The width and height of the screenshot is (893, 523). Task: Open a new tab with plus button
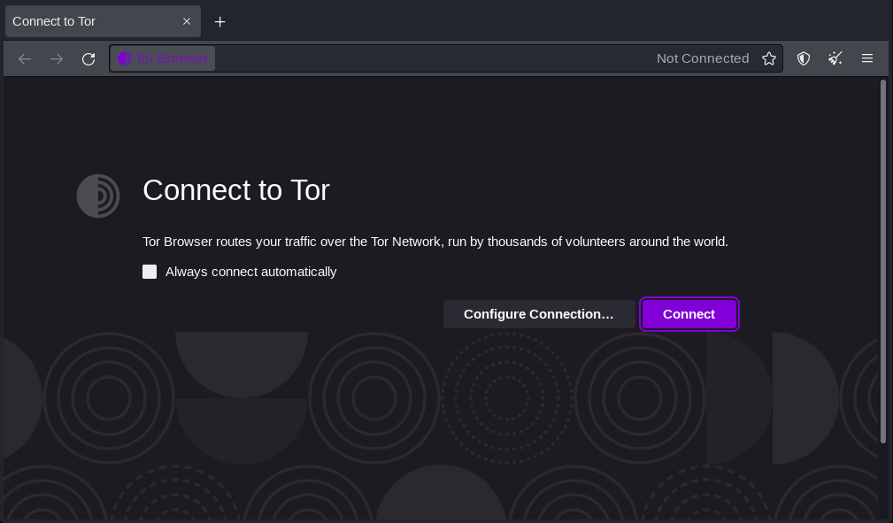tap(220, 21)
